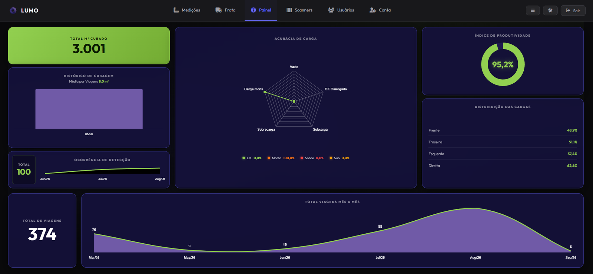Image resolution: width=593 pixels, height=274 pixels.
Task: Switch to the Scanners tab
Action: tap(299, 10)
